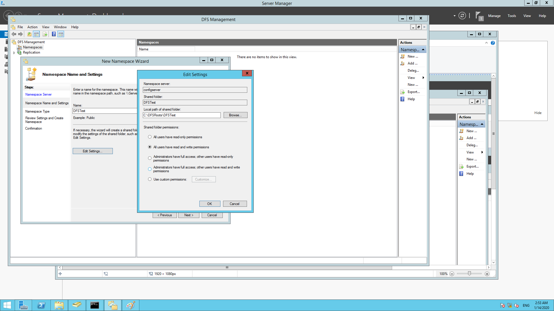This screenshot has height=311, width=554.
Task: Open the Window menu
Action: [60, 27]
